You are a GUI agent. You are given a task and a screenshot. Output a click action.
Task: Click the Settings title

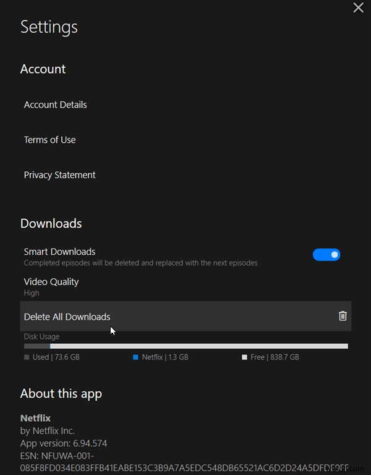click(x=49, y=27)
